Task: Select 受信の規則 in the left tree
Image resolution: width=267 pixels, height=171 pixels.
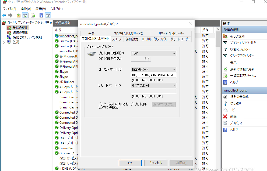Action: coord(20,27)
